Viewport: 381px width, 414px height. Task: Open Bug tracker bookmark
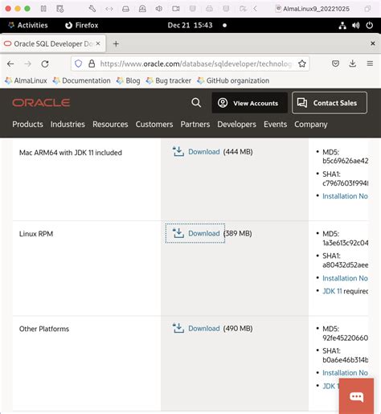pos(169,80)
